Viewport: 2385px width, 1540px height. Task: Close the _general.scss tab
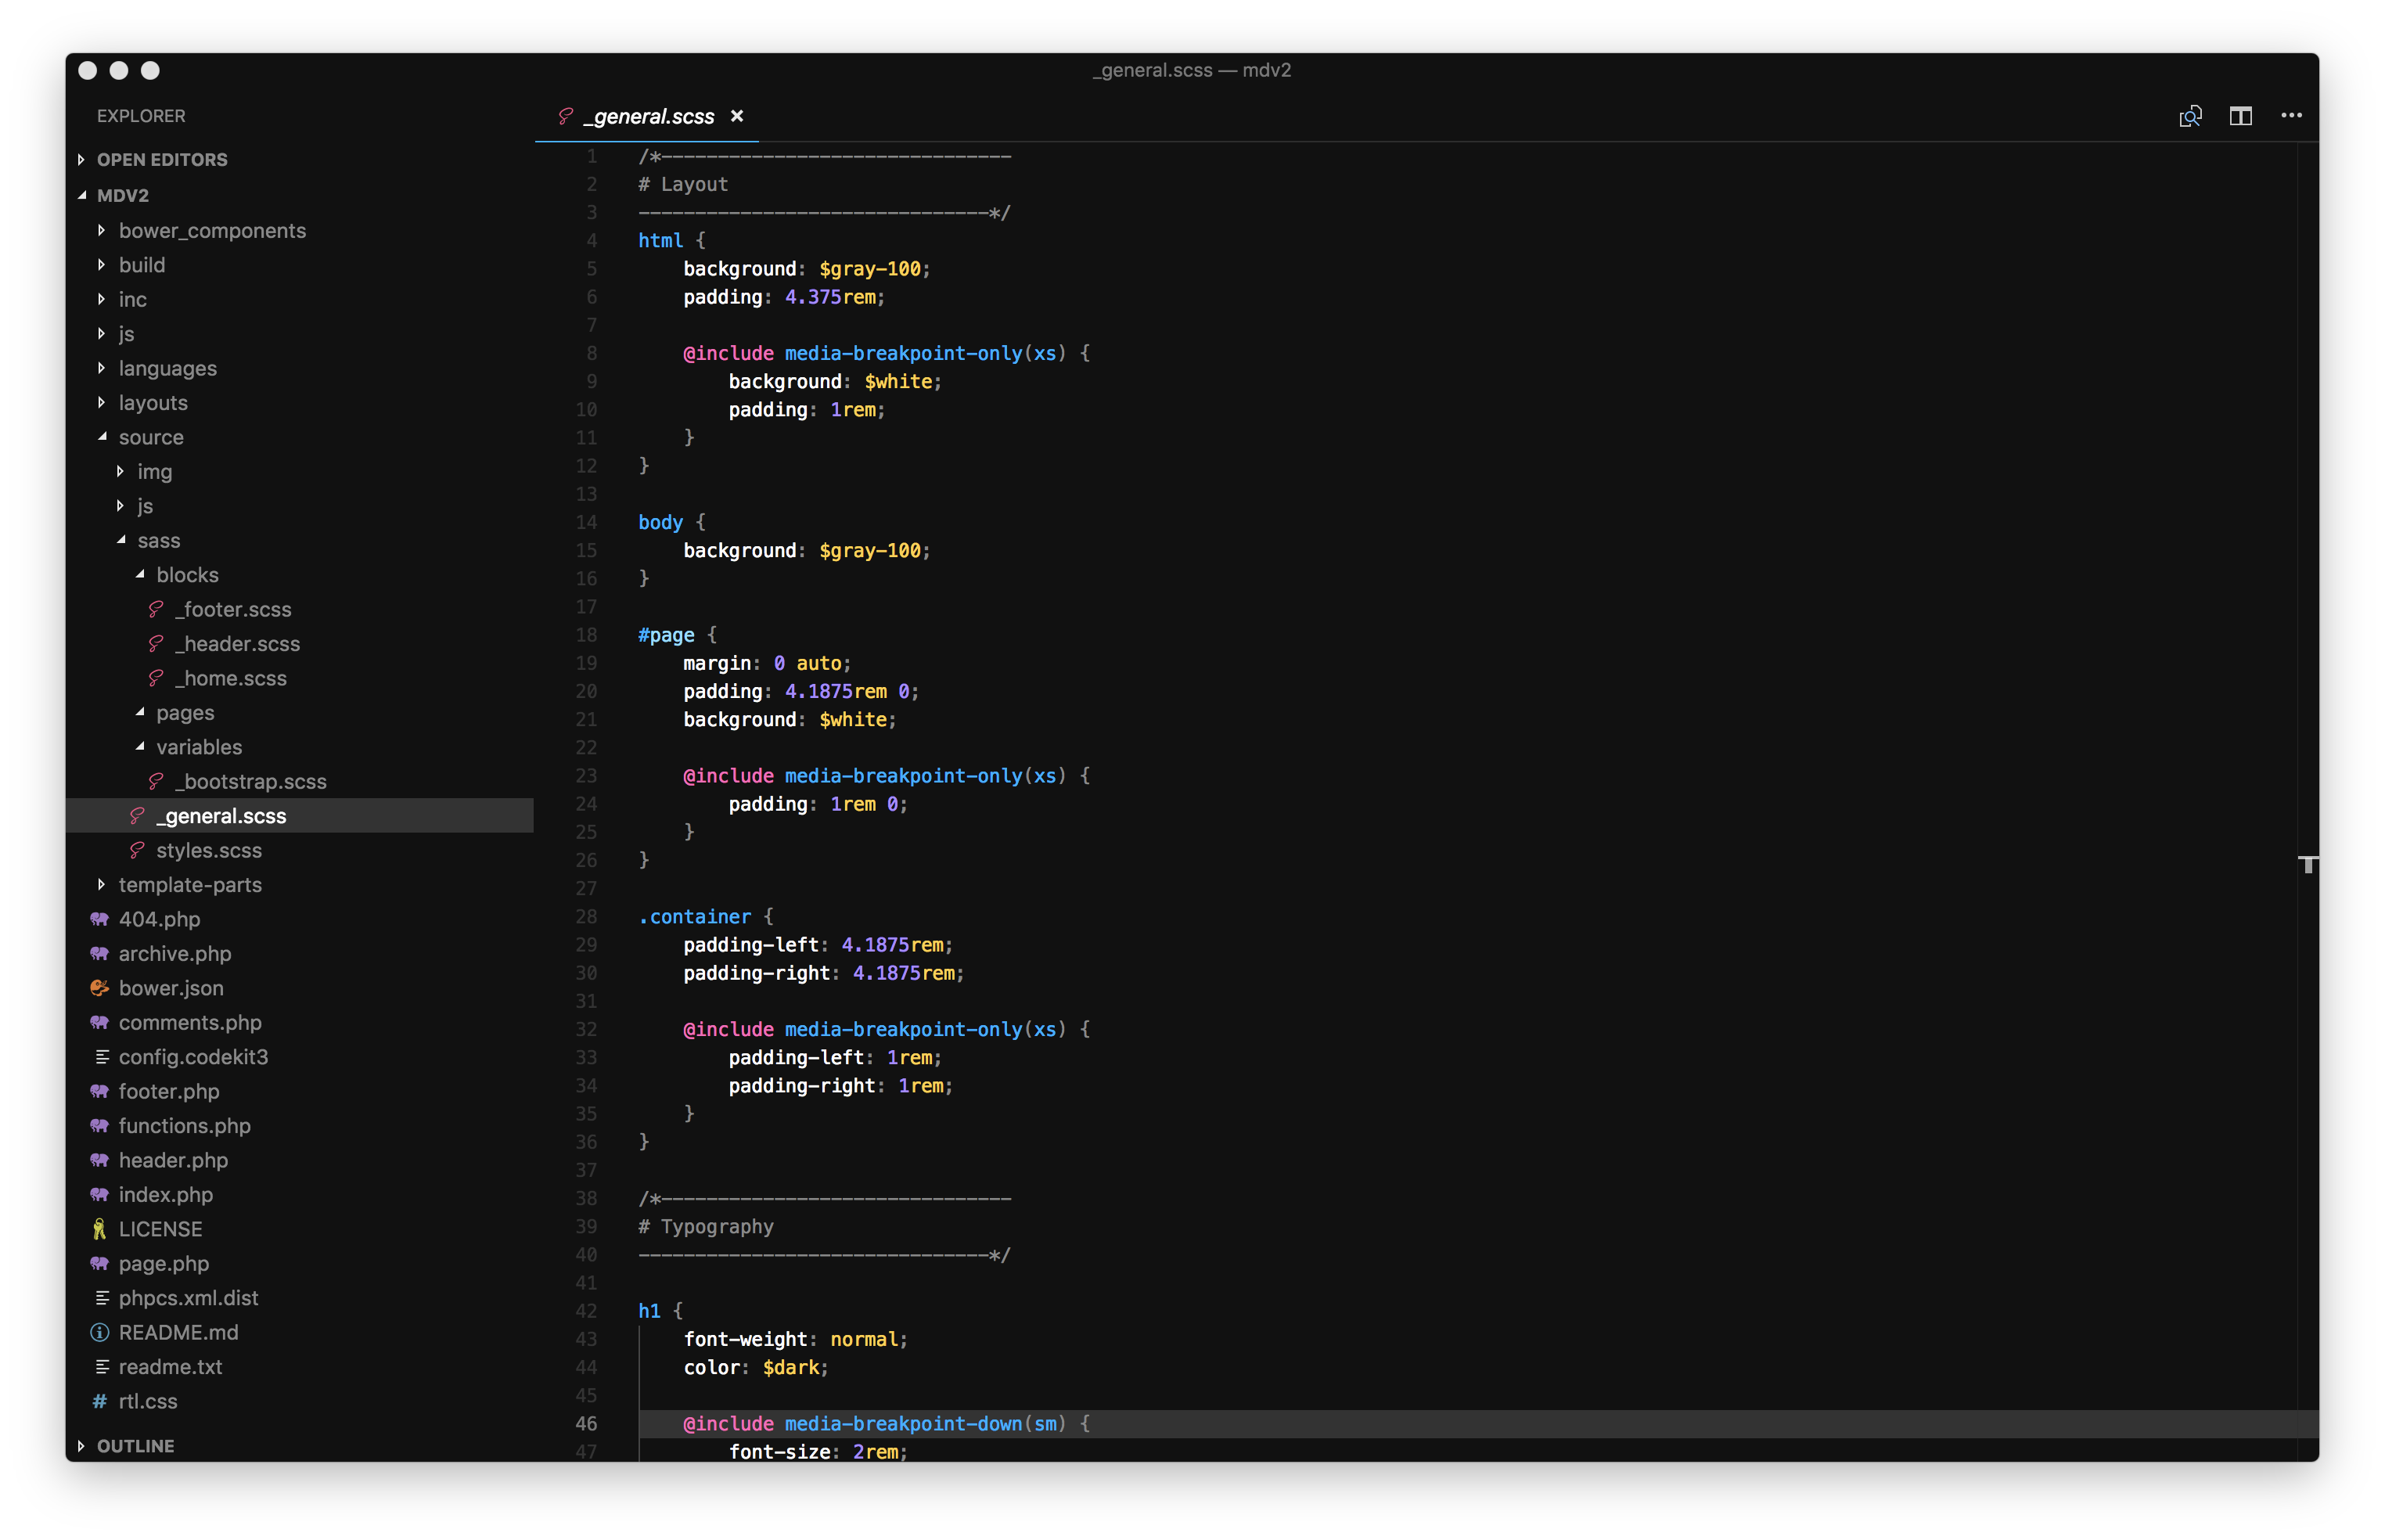(737, 116)
